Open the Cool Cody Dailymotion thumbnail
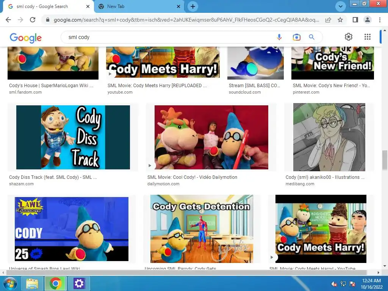The height and width of the screenshot is (291, 388). (211, 137)
